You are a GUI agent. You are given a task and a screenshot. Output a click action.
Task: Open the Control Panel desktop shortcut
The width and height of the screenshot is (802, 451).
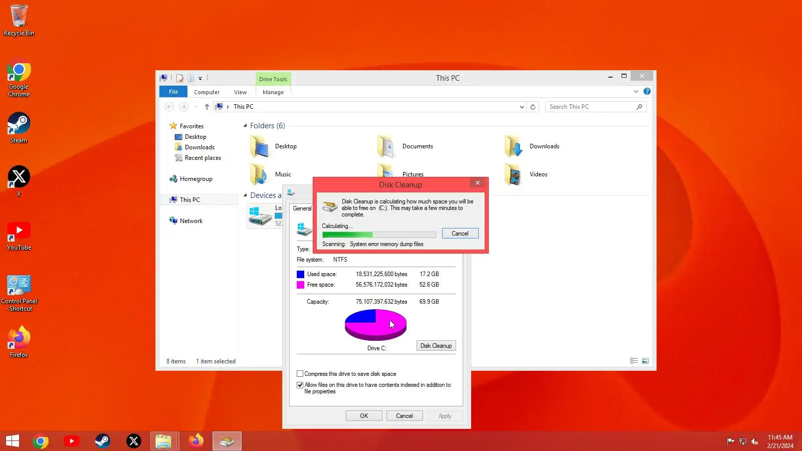coord(19,294)
